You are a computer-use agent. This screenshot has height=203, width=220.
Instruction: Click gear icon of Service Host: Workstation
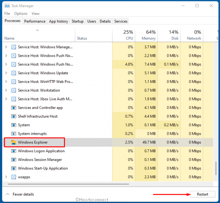(14, 90)
